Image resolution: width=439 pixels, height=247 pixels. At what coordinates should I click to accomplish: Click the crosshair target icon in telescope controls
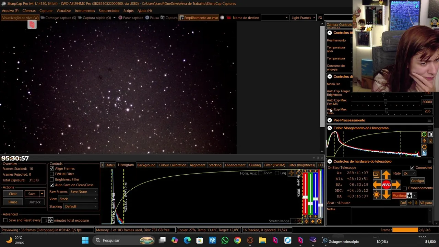coord(376,195)
